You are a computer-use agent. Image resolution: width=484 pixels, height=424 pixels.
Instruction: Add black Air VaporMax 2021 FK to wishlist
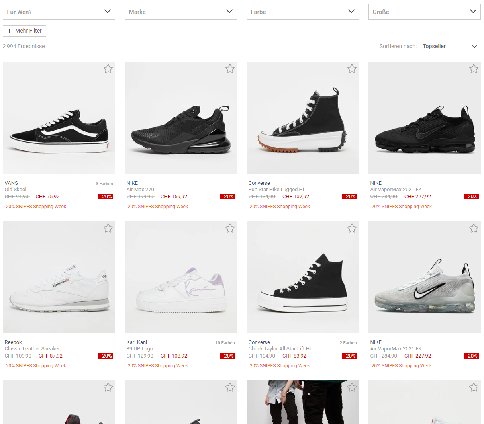[474, 69]
